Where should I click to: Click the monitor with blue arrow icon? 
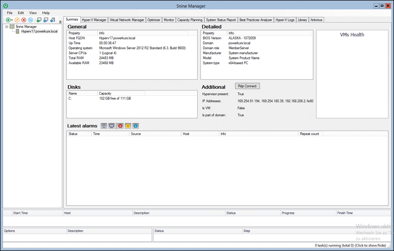click(x=46, y=20)
